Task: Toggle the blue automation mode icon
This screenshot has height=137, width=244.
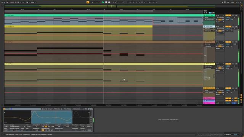Action: [210, 13]
